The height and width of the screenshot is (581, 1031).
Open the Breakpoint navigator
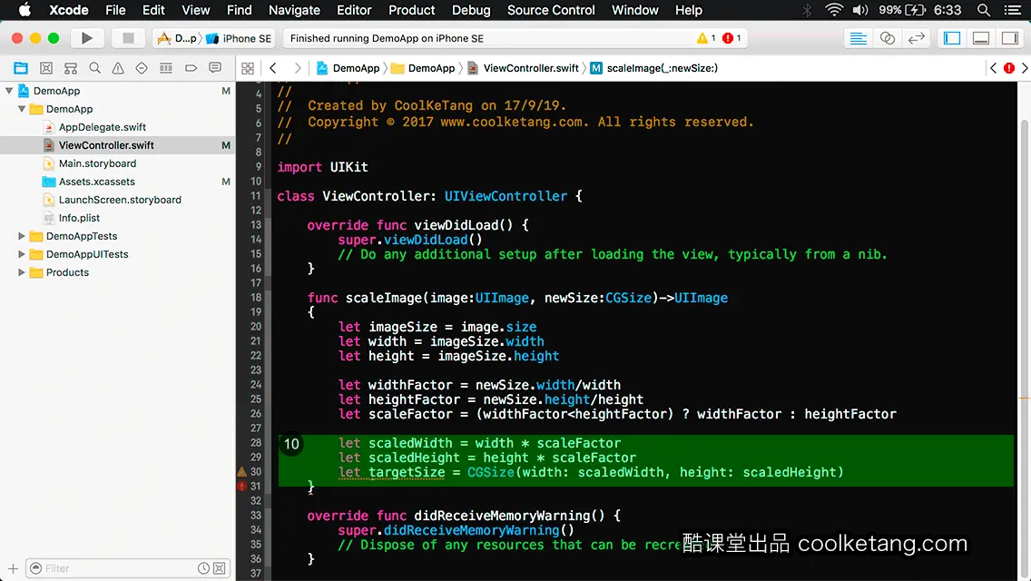pos(191,68)
